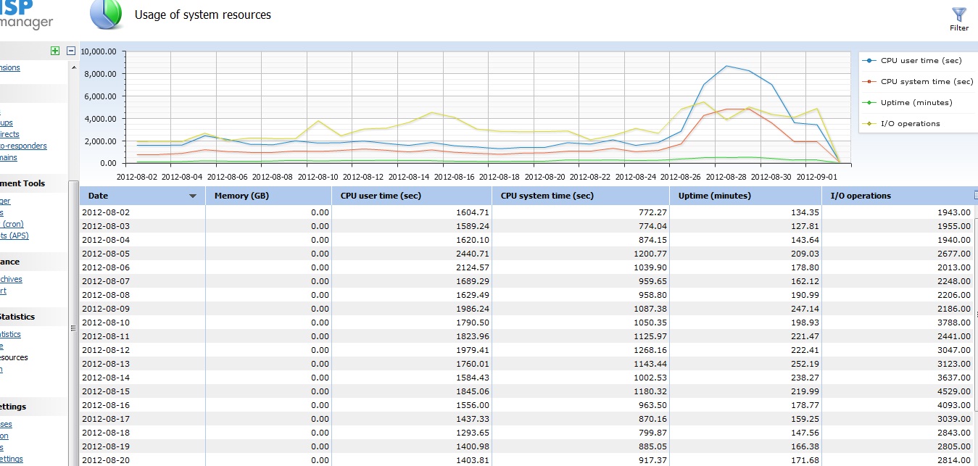Click the sidebar splitter grip handle
Screen dimensions: 978x466
[x=72, y=328]
